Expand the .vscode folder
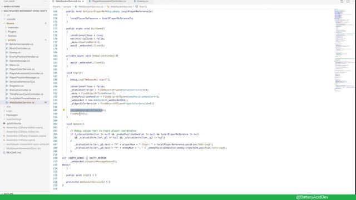Image resolution: width=356 pixels, height=200 pixels. pos(11,19)
